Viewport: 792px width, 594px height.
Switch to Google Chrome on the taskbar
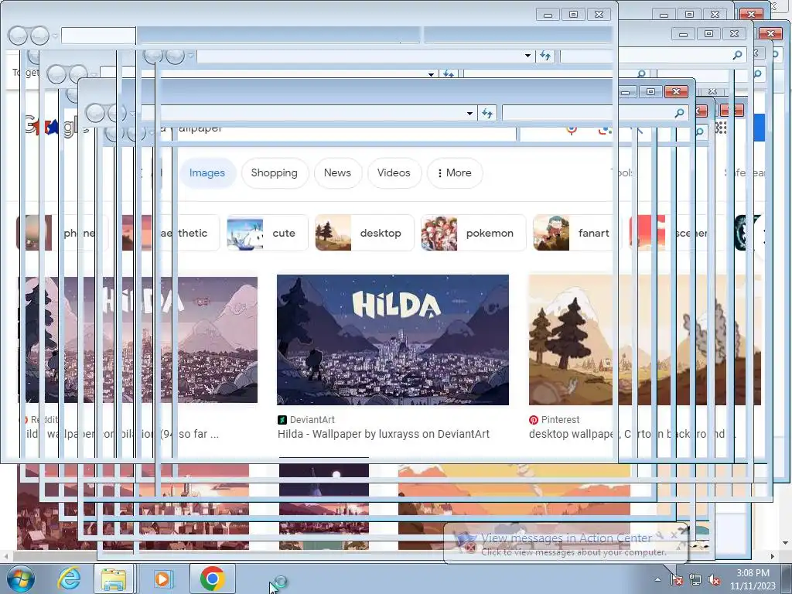(213, 579)
